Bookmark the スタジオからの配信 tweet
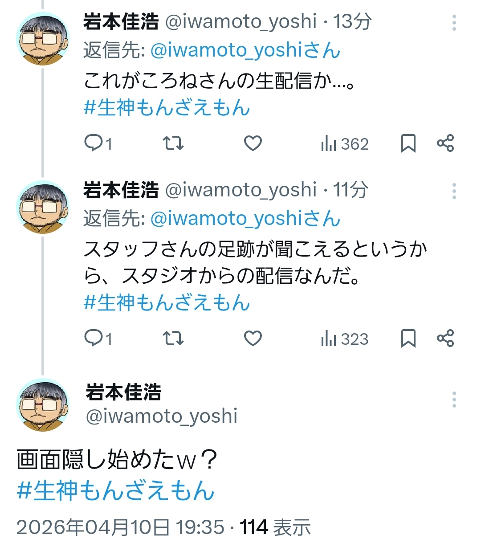Screen dimensions: 481x547 click(408, 339)
